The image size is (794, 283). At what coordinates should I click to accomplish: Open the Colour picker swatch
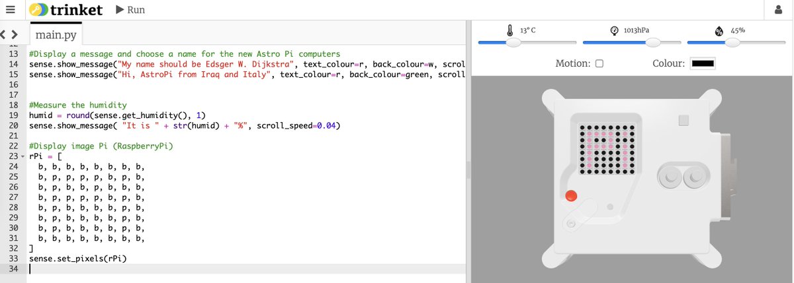click(703, 63)
